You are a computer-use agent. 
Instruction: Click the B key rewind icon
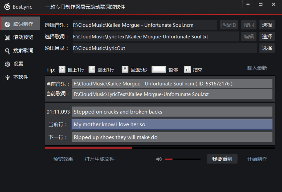(125, 70)
